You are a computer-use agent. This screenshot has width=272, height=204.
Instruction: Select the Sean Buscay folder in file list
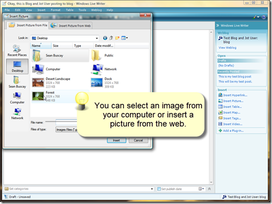(60, 55)
